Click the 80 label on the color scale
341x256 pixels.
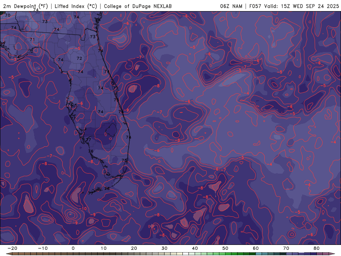click(317, 248)
